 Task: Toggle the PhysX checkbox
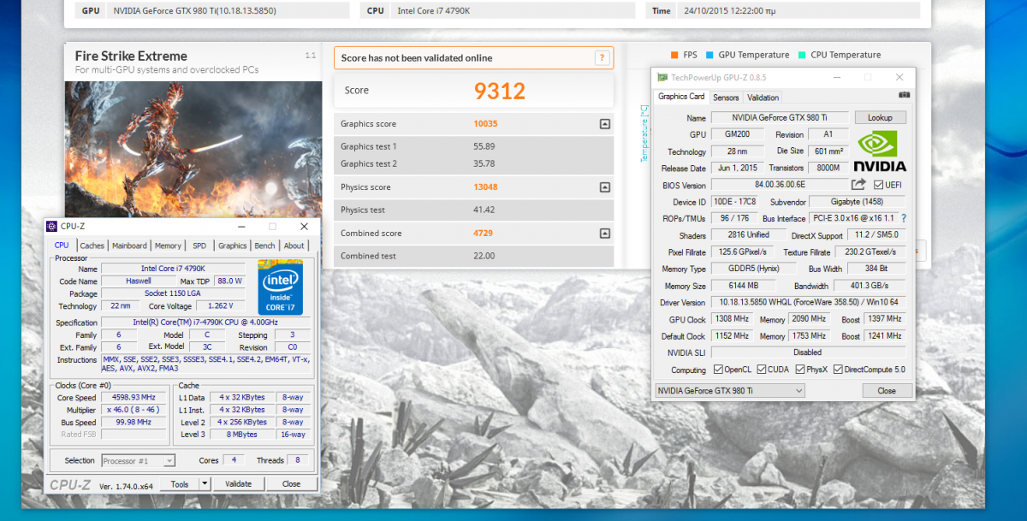point(800,370)
